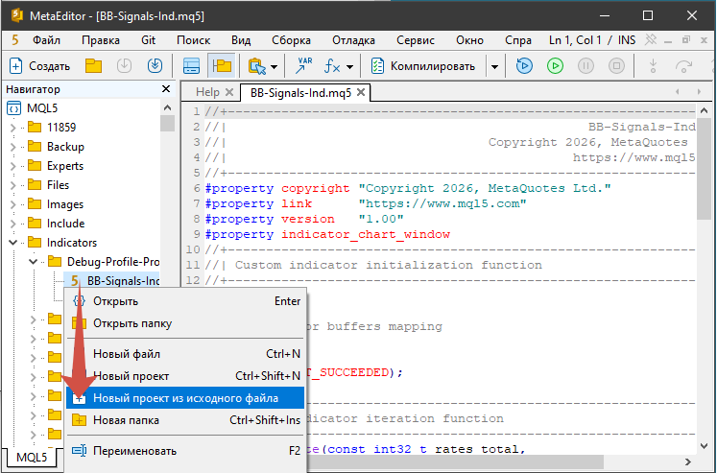The width and height of the screenshot is (717, 473).
Task: Expand the Backup folder
Action: 12,147
